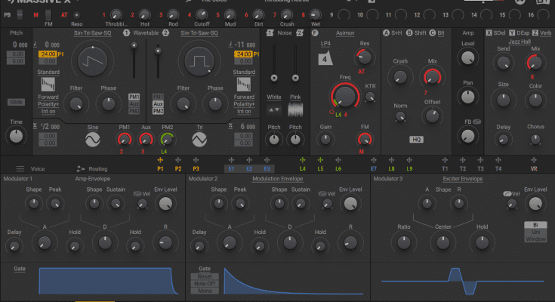
Task: Click the Sine waveform icon
Action: [92, 140]
